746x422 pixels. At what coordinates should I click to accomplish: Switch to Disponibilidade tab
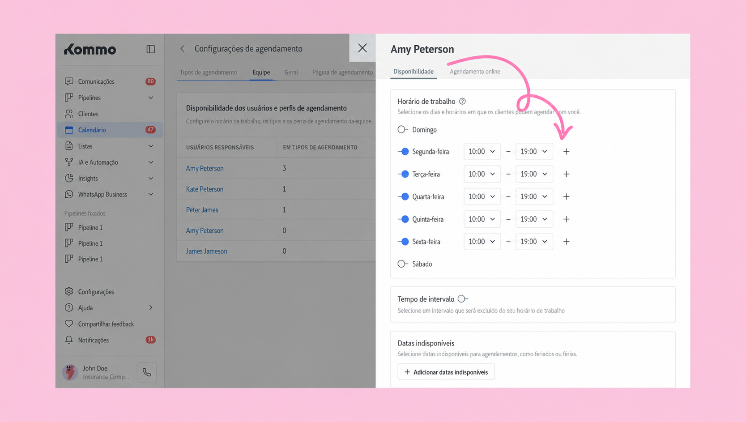413,72
